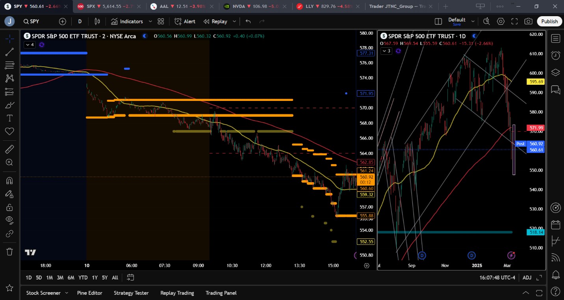Toggle maximize chart next to ADJ

[x=539, y=278]
